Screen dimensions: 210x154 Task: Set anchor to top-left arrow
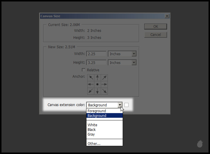tap(91, 78)
